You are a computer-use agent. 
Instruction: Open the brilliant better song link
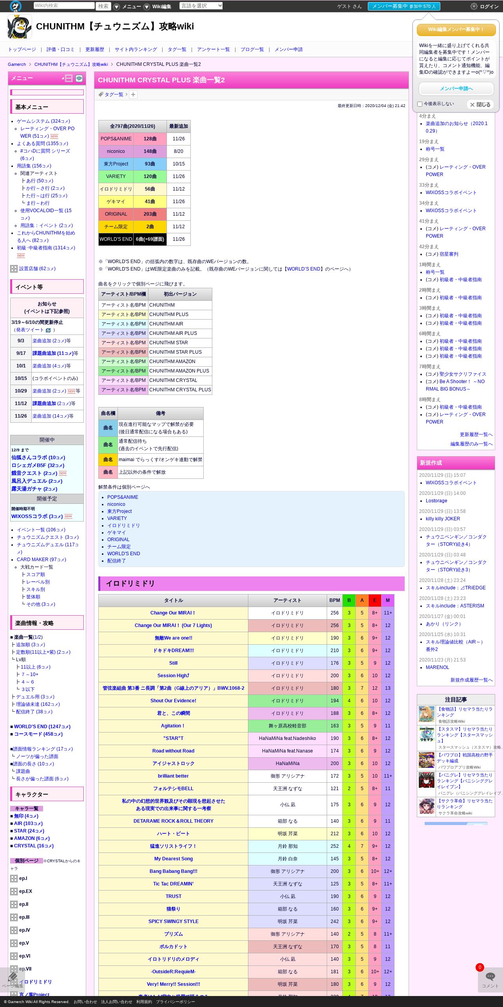(x=173, y=776)
